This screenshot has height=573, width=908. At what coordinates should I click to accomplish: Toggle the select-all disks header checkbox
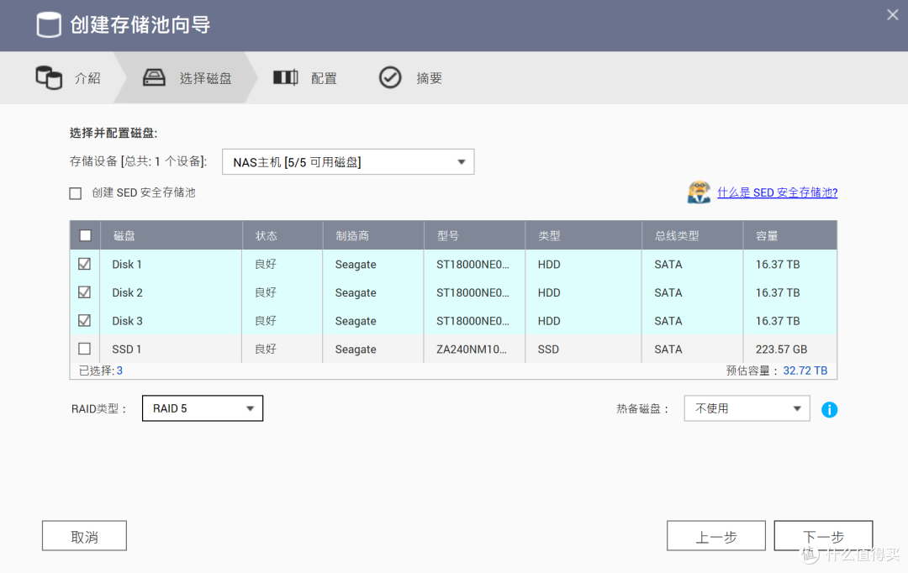[85, 235]
